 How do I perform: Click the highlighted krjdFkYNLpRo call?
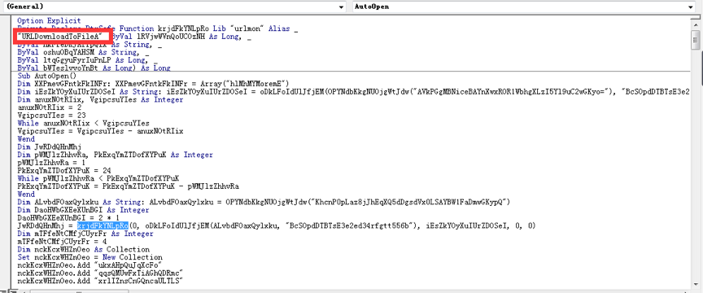103,225
